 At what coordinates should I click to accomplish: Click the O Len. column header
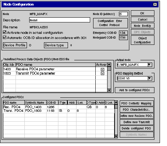click(109, 103)
